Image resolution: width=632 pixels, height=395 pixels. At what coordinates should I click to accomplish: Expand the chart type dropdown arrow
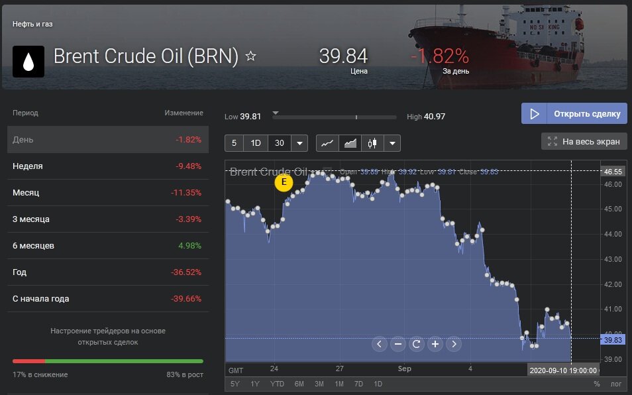tap(392, 143)
